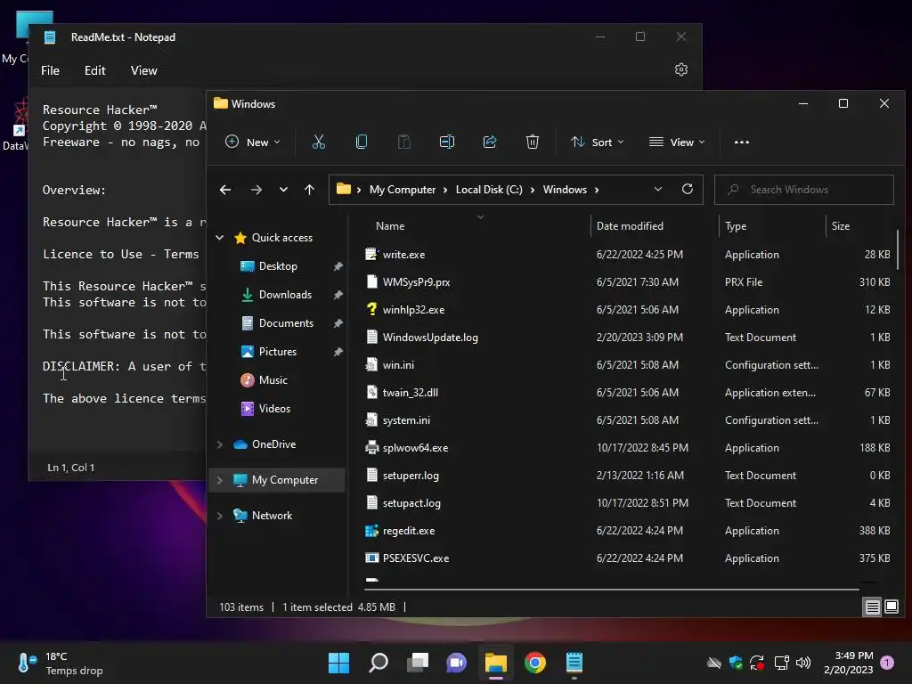The height and width of the screenshot is (684, 912).
Task: Open Desktop in Quick access
Action: click(278, 265)
